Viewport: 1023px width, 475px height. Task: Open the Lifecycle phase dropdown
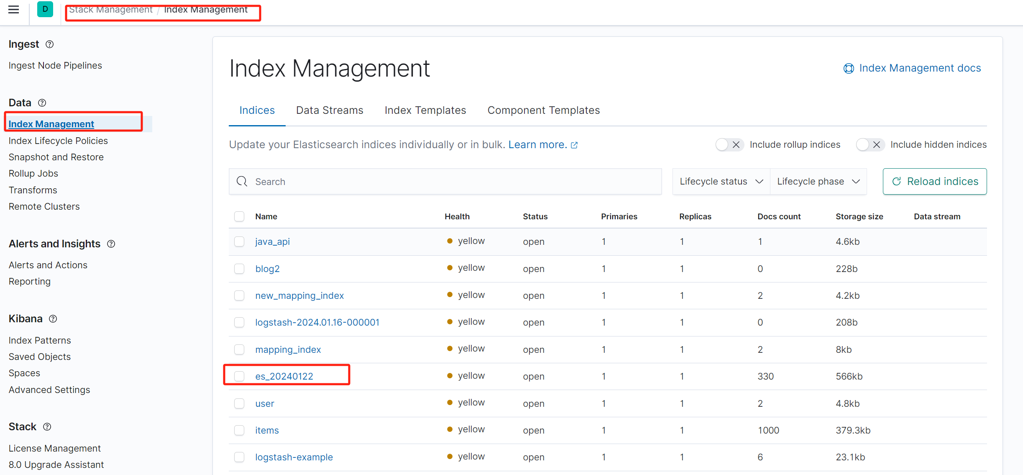coord(818,181)
